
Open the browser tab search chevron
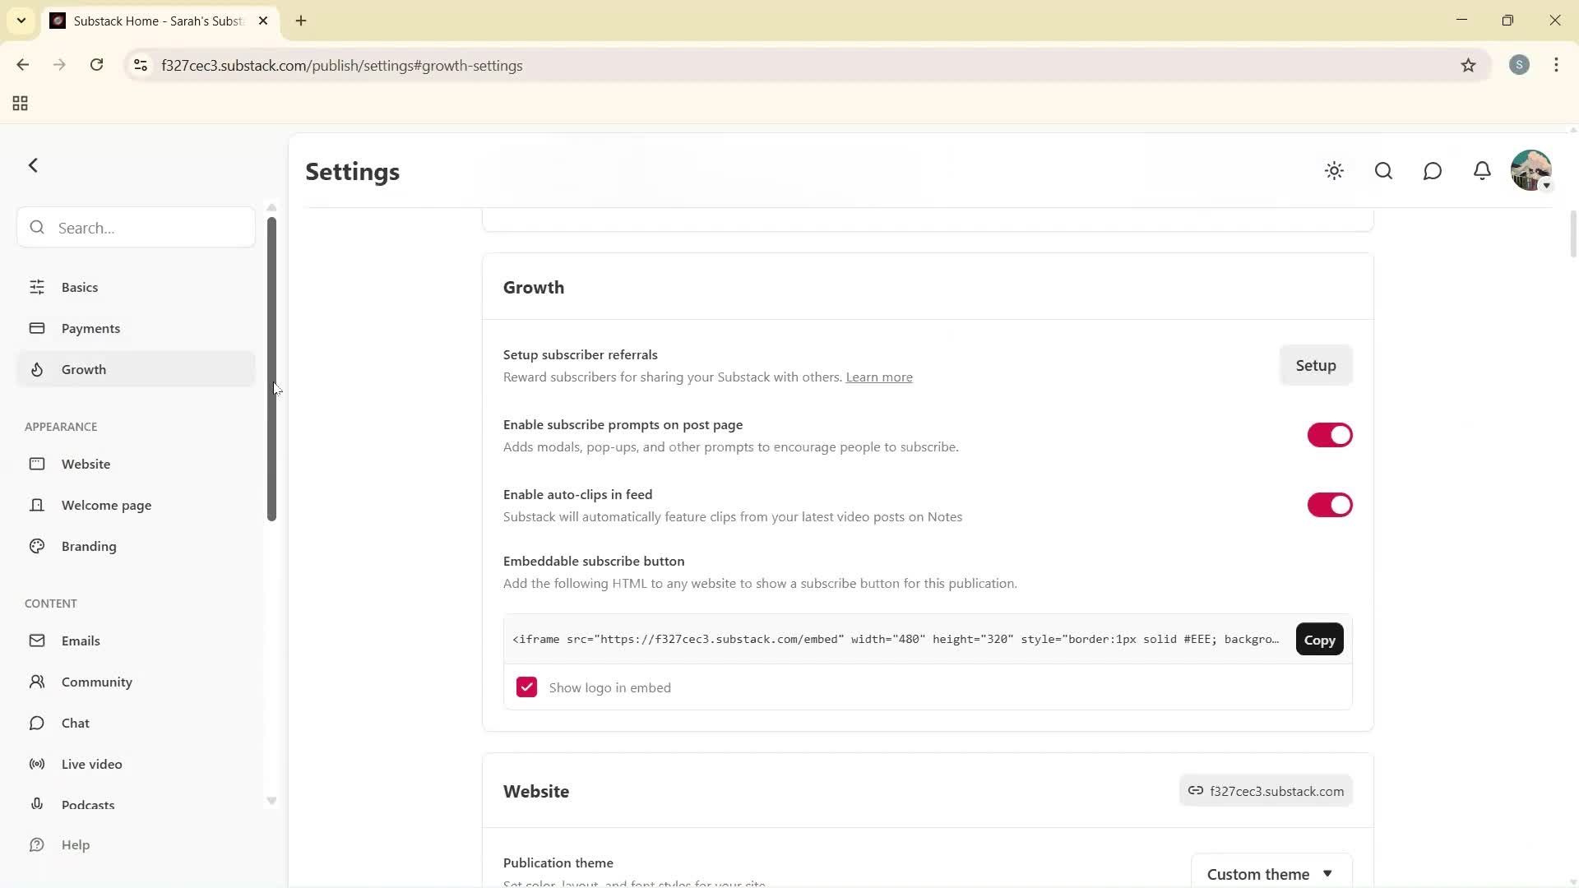(21, 21)
